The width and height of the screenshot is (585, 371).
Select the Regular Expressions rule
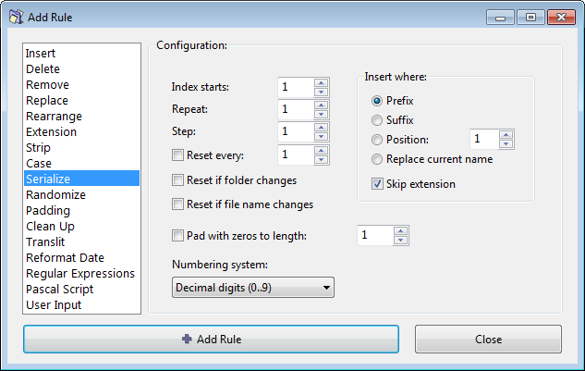(x=81, y=274)
